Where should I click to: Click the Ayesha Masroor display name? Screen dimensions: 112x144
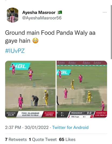(39, 12)
